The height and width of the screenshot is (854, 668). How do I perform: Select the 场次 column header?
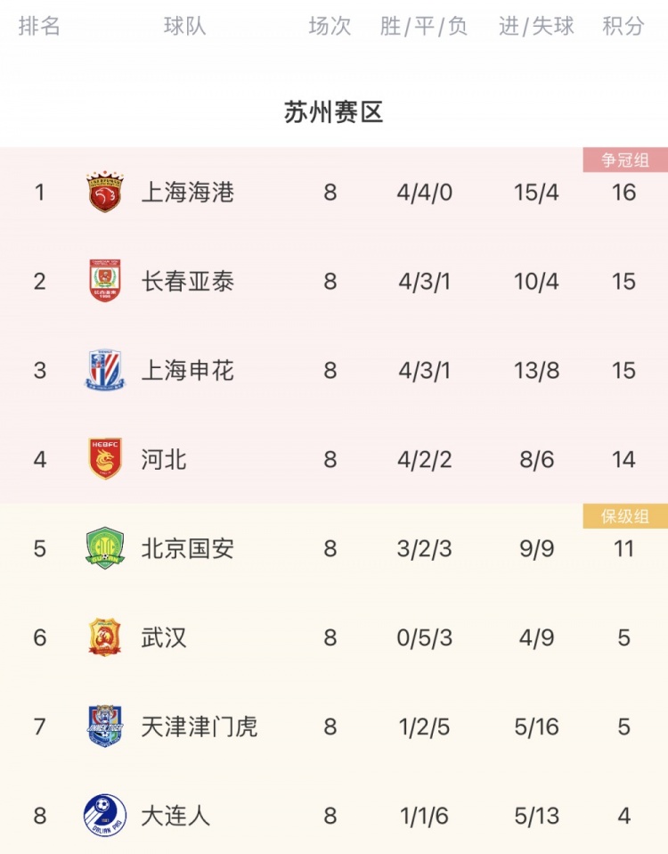point(330,26)
